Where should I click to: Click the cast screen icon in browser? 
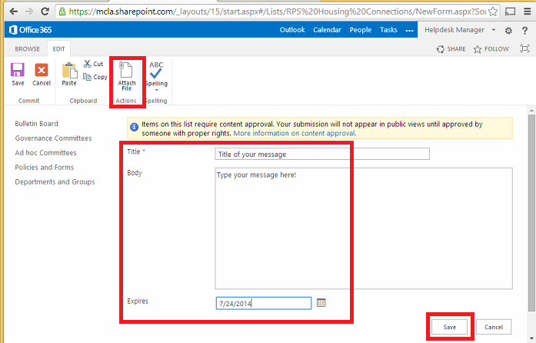(510, 12)
